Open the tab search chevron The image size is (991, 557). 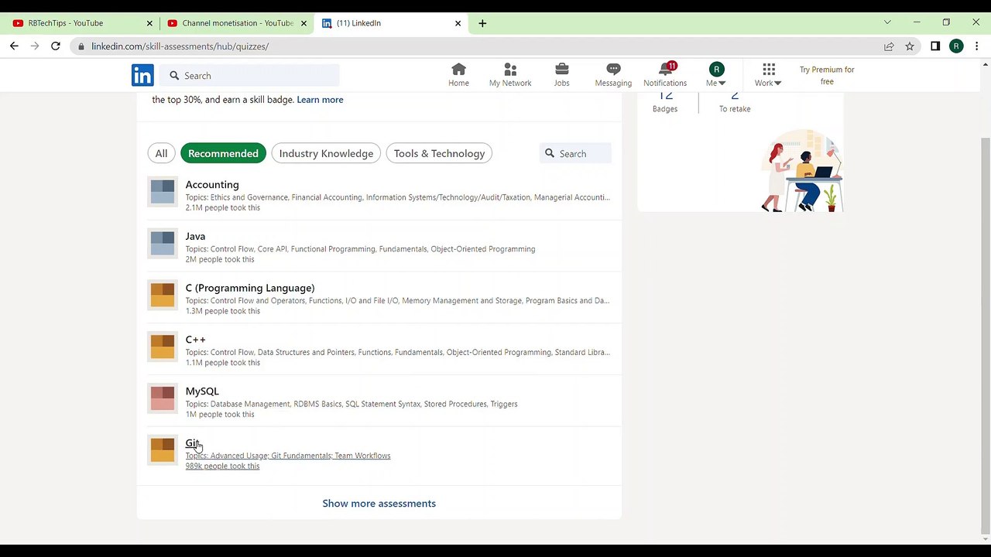(887, 22)
